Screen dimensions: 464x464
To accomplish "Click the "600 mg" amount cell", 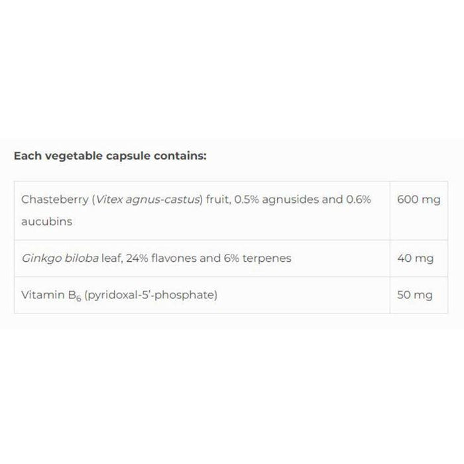I will [x=418, y=199].
